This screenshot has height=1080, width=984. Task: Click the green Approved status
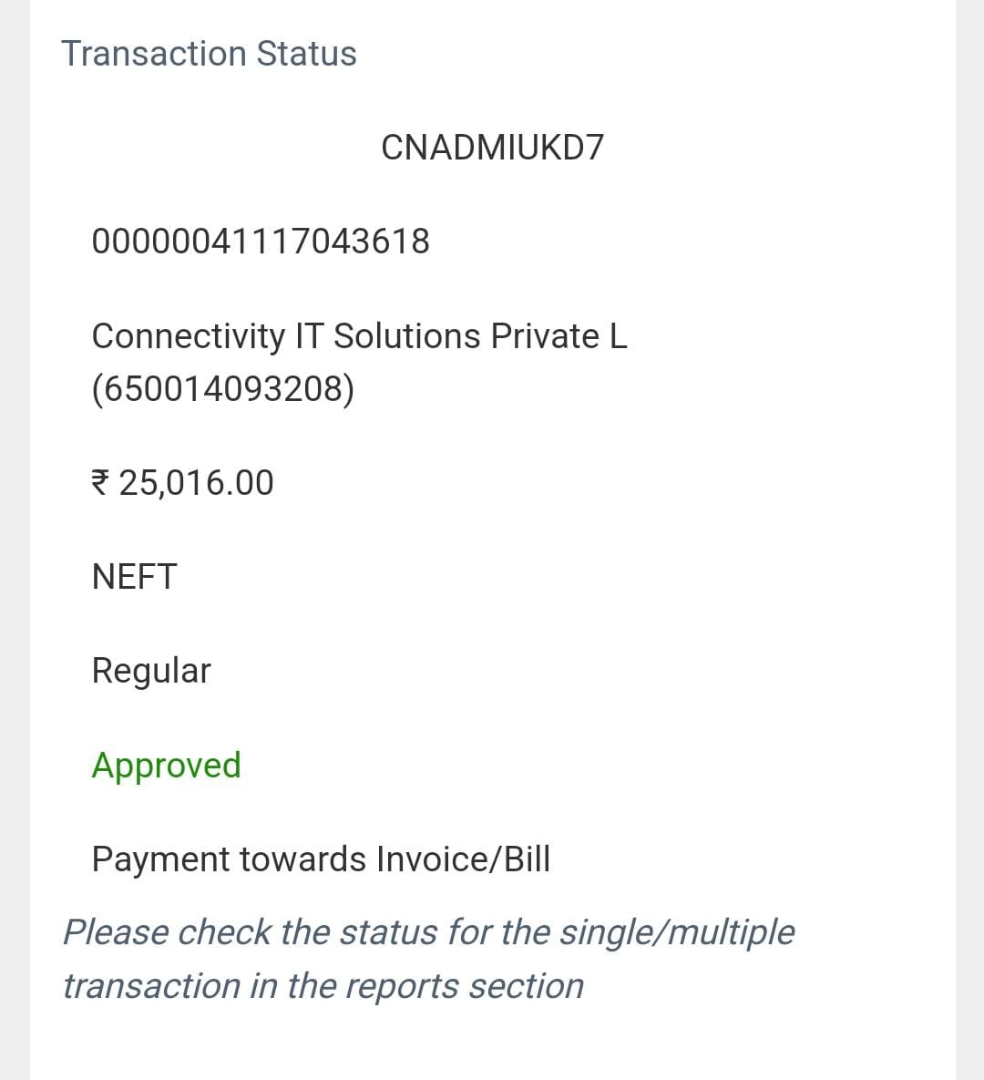click(166, 766)
